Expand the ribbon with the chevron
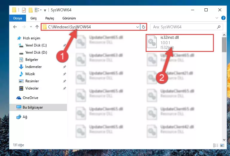This screenshot has height=156, width=230. click(x=217, y=18)
